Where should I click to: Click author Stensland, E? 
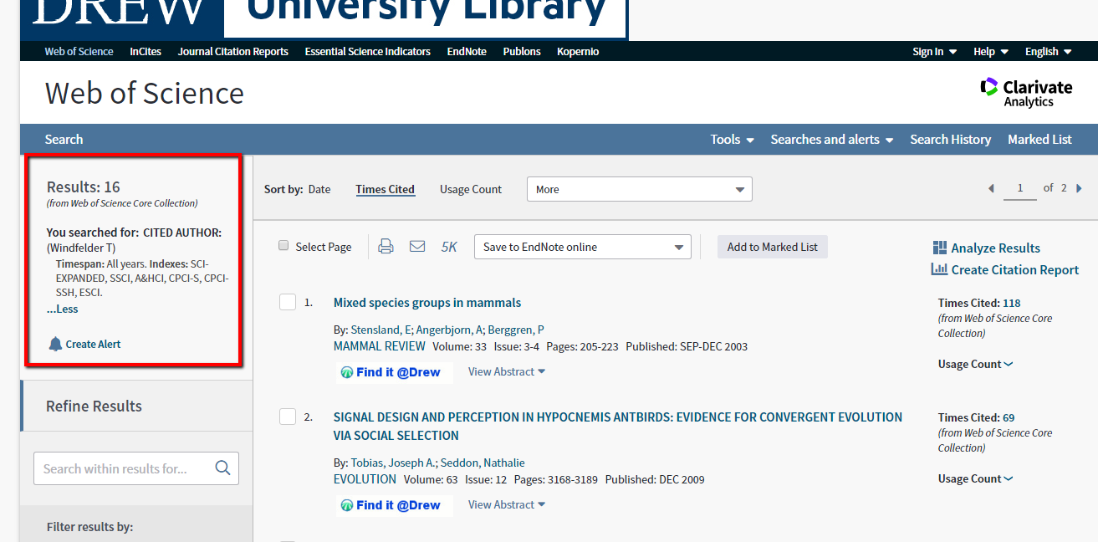380,330
